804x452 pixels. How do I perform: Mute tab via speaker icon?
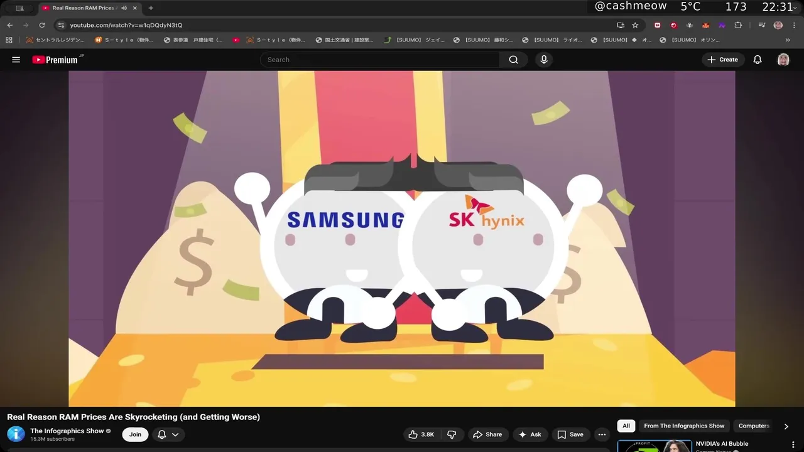[124, 8]
